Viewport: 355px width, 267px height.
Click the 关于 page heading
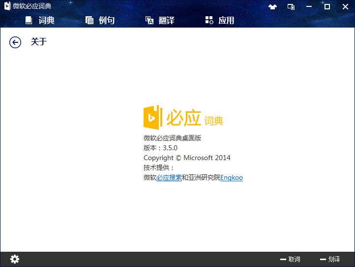39,42
